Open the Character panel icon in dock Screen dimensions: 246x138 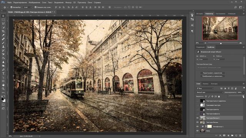(x=192, y=25)
